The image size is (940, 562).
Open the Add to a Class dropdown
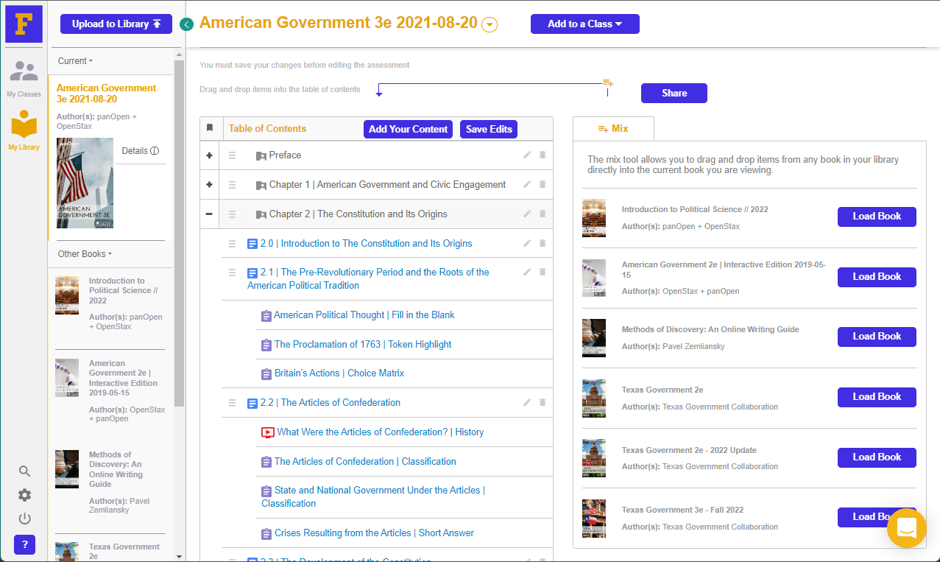(584, 24)
